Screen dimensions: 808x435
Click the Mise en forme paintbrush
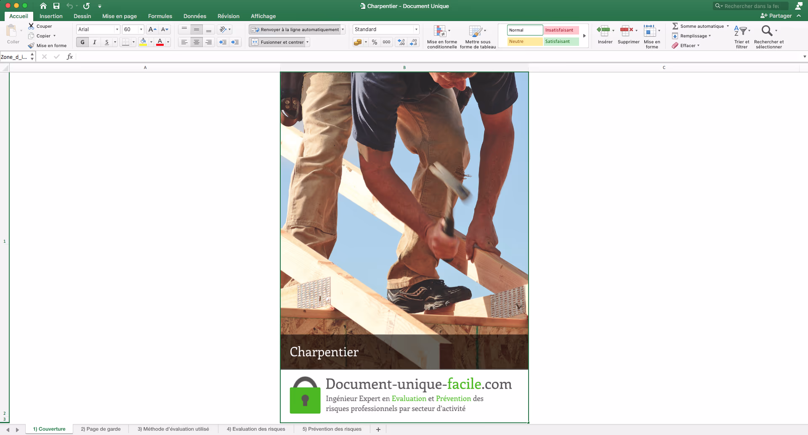(31, 45)
